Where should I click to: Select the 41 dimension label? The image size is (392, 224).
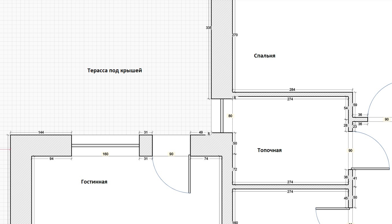[x=355, y=178]
